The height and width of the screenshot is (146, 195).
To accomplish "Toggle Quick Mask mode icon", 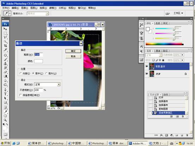I will 5,134.
